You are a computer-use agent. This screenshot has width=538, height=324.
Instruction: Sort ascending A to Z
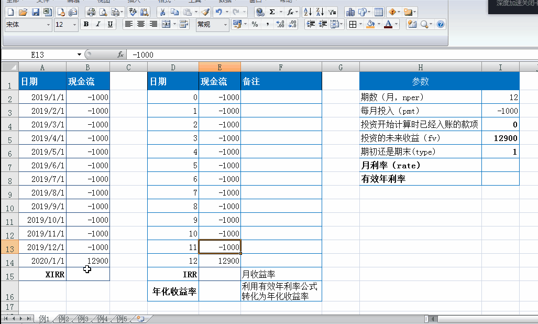pos(308,13)
